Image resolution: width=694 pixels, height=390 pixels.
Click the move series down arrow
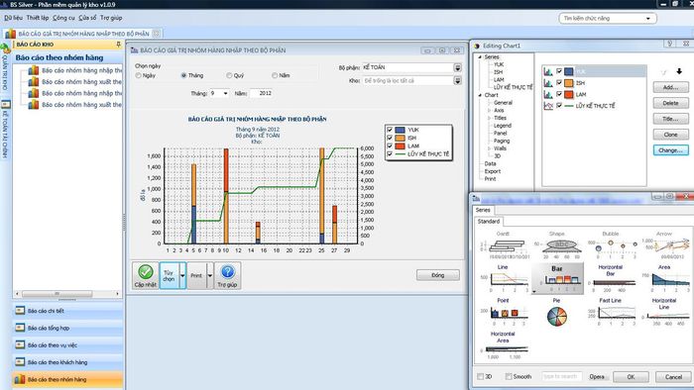[679, 71]
